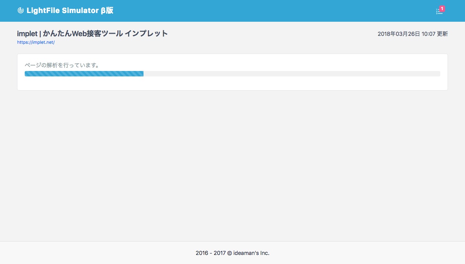Select the implet page title heading

point(92,34)
